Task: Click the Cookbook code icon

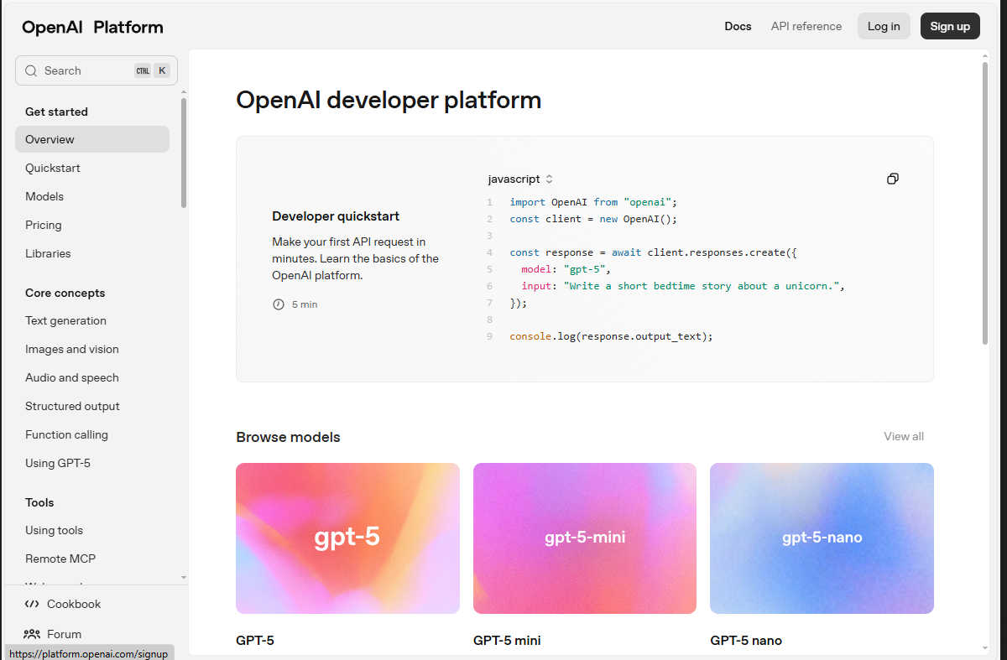Action: point(32,604)
